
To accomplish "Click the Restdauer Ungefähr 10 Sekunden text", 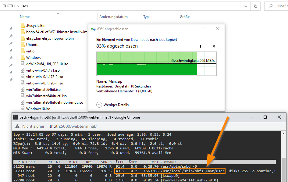I will 123,86.
